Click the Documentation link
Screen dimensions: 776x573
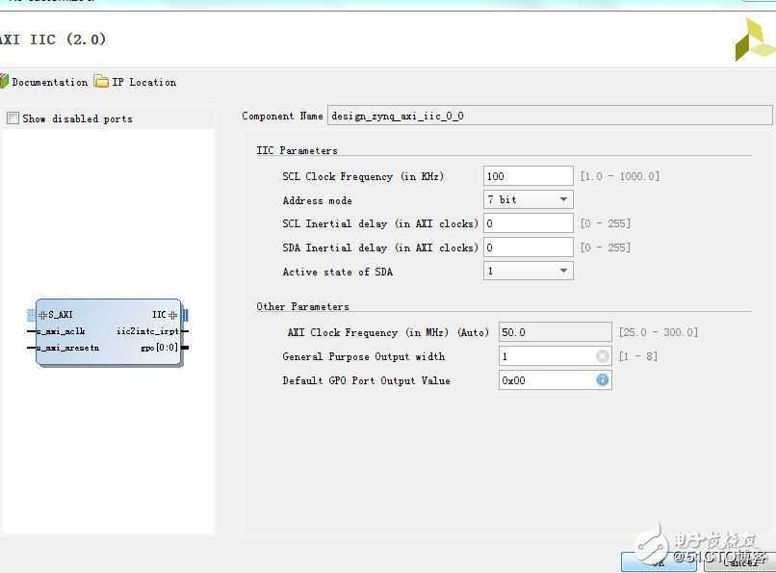tap(49, 82)
